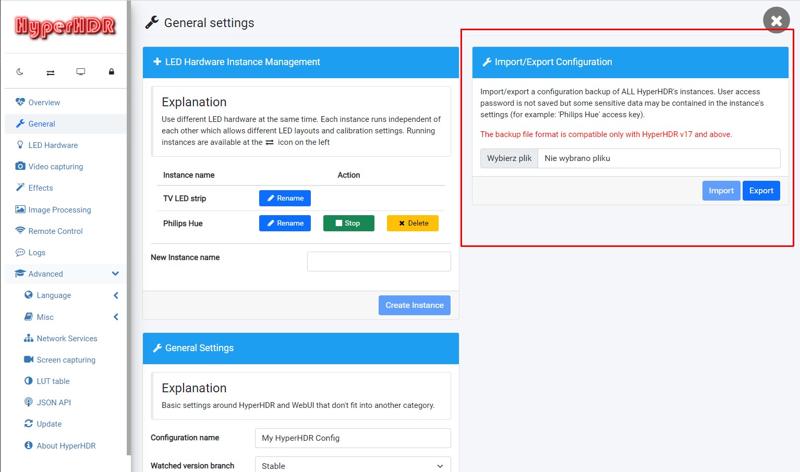Screen dimensions: 800x472
Task: Expand the Language submenu arrow
Action: (x=116, y=295)
